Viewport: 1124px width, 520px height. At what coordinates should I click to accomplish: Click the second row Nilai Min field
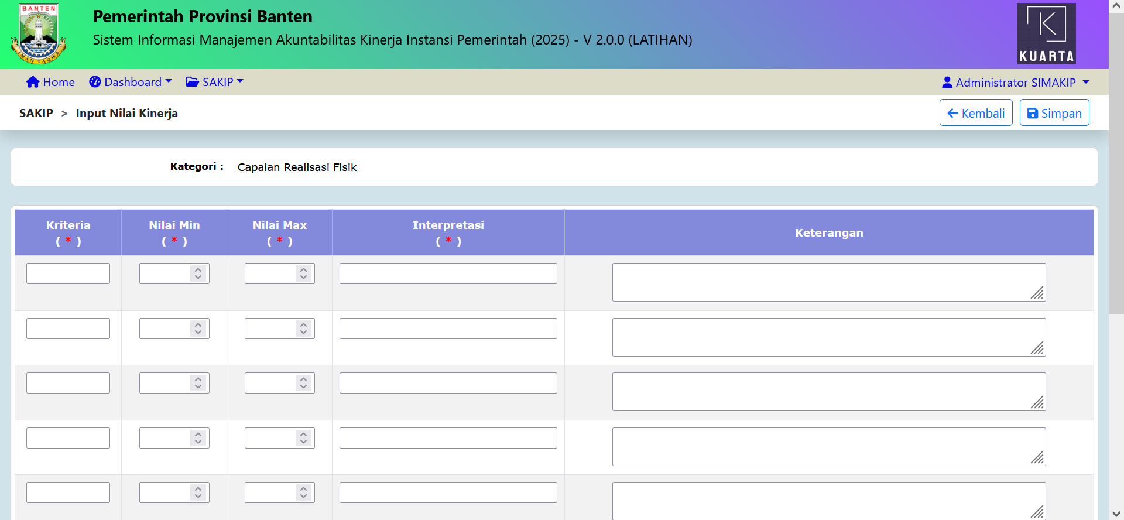(174, 329)
